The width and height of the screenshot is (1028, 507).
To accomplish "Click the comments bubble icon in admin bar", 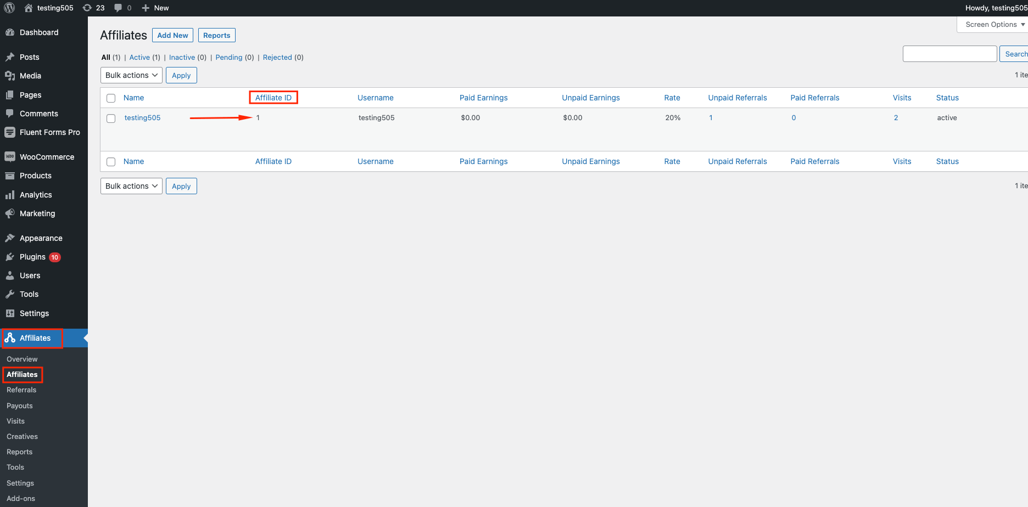I will 118,8.
